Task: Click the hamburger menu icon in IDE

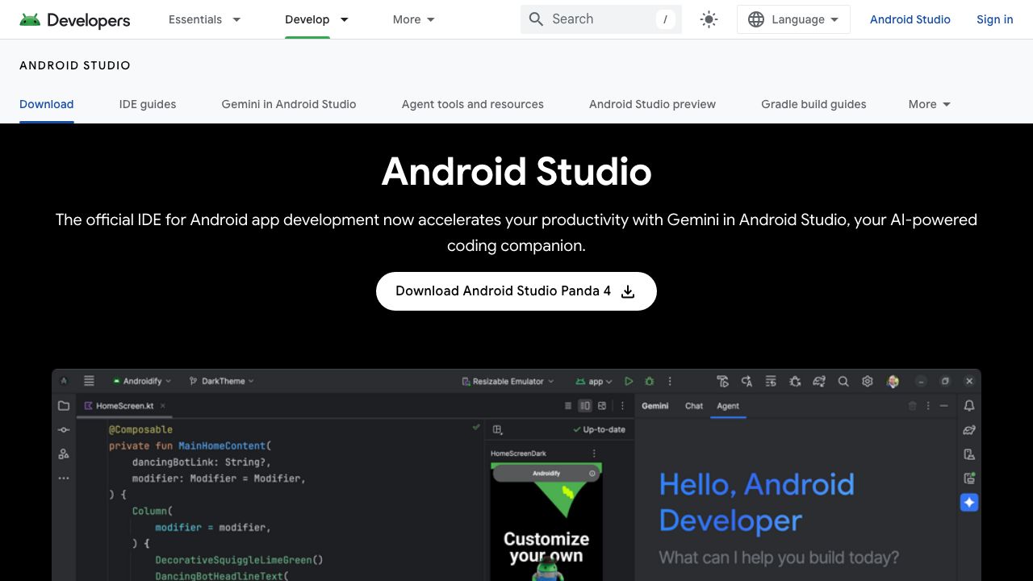Action: pos(89,381)
